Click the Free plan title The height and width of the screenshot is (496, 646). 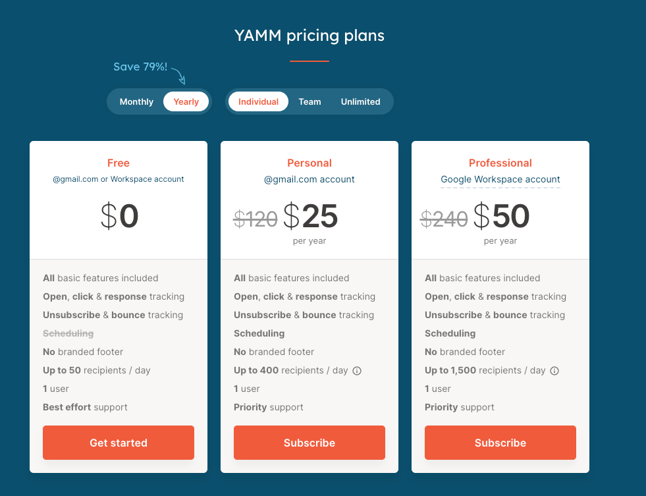tap(119, 163)
